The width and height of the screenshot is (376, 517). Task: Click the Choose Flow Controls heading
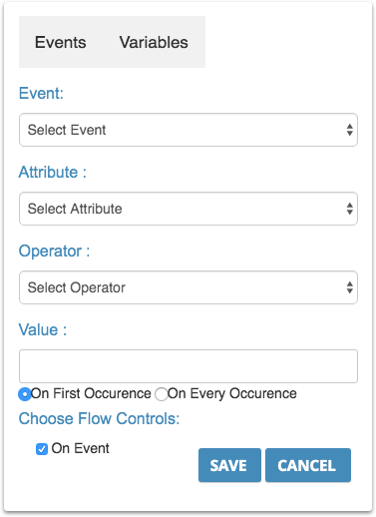tap(99, 418)
